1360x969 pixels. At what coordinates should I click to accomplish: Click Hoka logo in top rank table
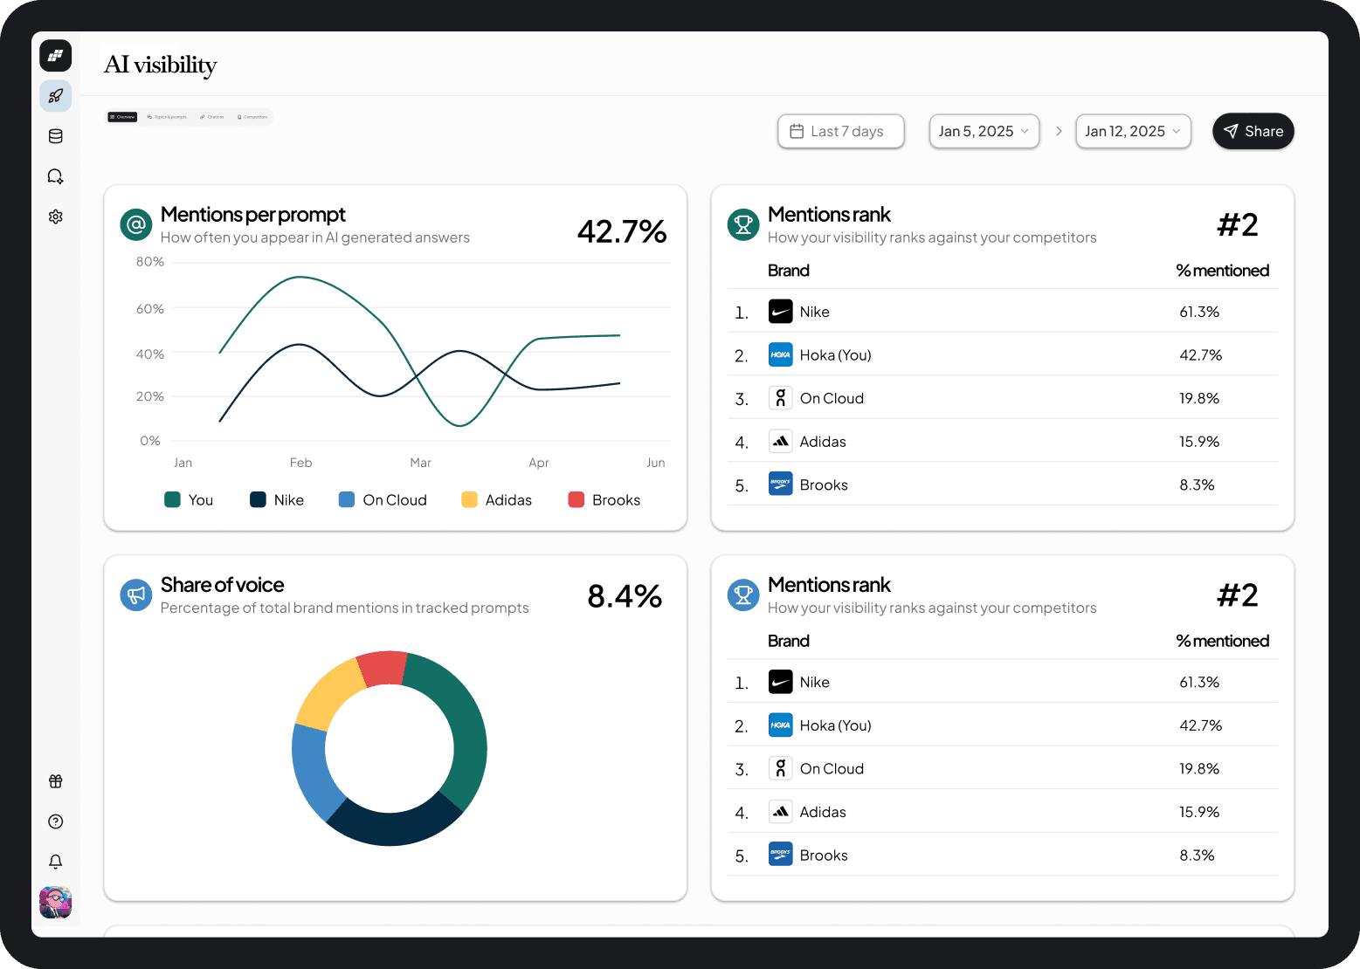pos(781,354)
